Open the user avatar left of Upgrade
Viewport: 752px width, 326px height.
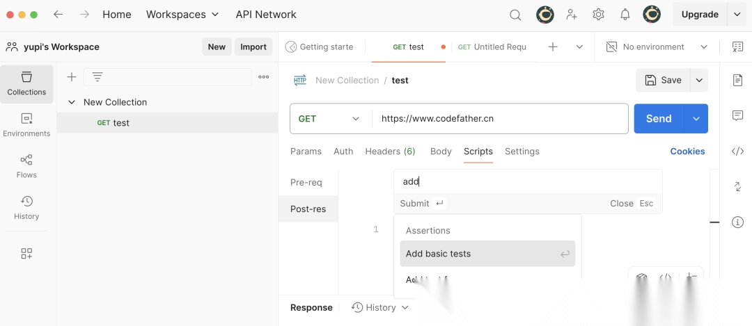[x=652, y=15]
